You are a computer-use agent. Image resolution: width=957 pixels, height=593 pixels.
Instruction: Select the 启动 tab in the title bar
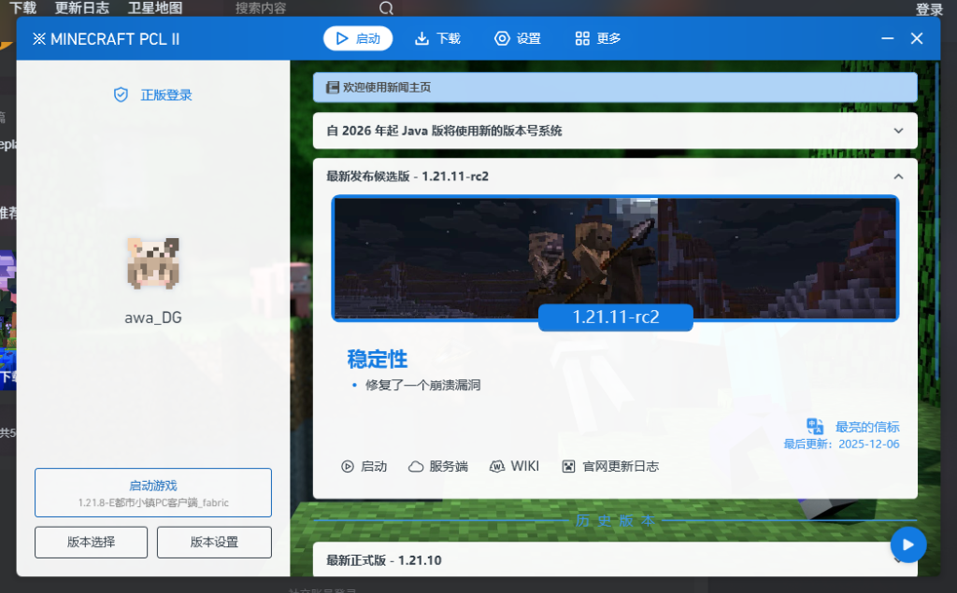point(358,38)
